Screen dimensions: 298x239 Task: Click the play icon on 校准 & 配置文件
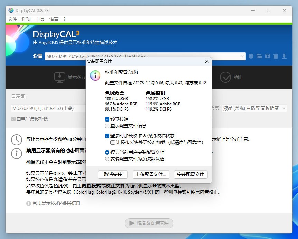(x=132, y=223)
